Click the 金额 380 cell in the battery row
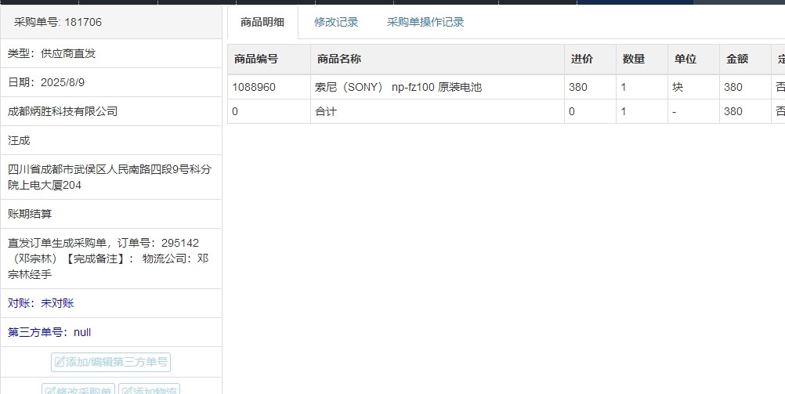Viewport: 785px width, 394px height. pyautogui.click(x=745, y=87)
